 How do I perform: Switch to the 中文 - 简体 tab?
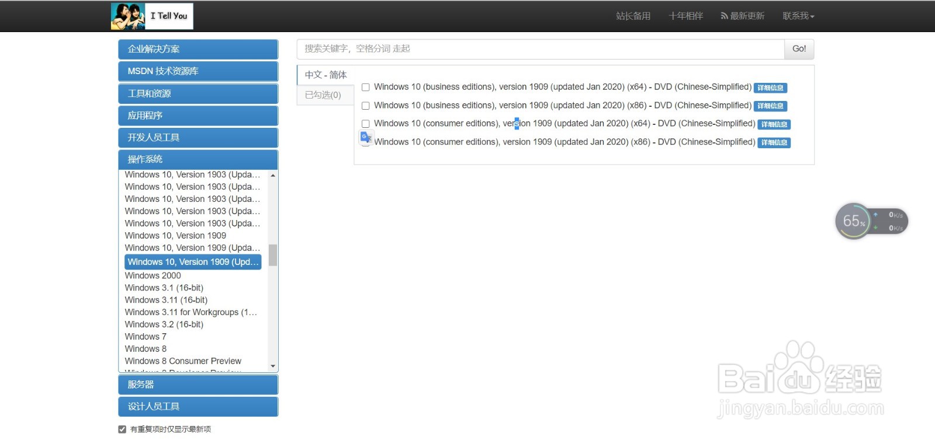(x=325, y=75)
